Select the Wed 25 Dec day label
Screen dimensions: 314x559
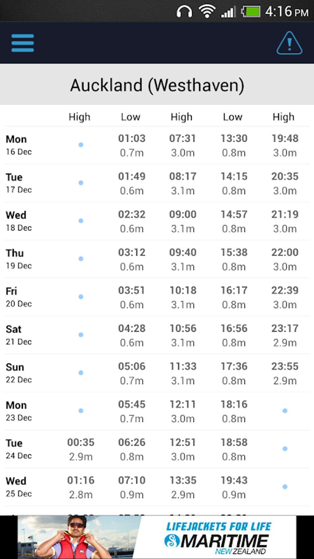[x=19, y=487]
